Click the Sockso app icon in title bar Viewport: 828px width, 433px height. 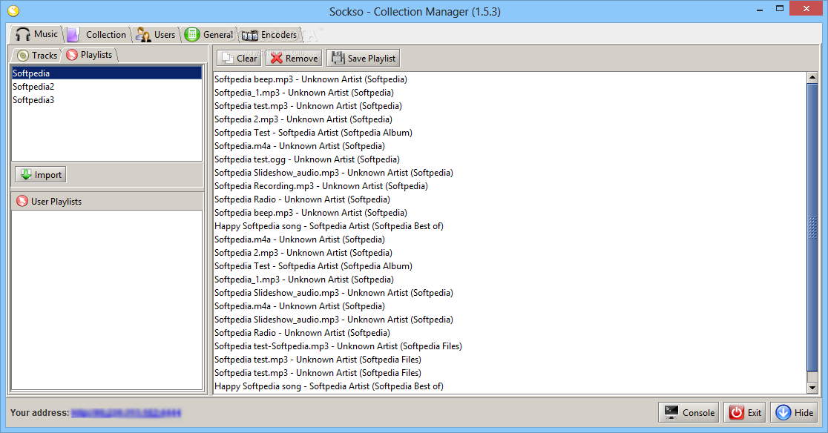(x=14, y=10)
